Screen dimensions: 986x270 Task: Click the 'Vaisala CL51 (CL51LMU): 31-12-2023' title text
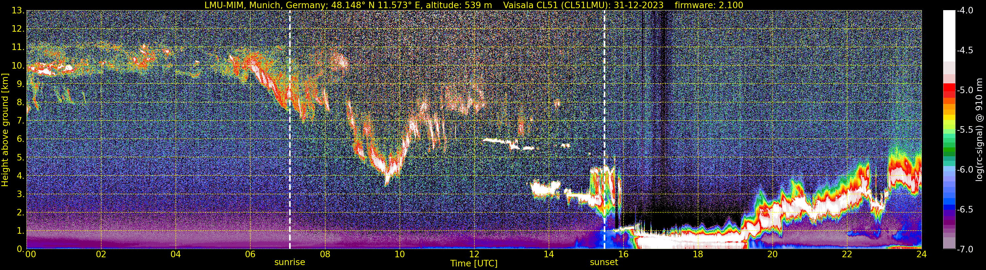pos(583,5)
